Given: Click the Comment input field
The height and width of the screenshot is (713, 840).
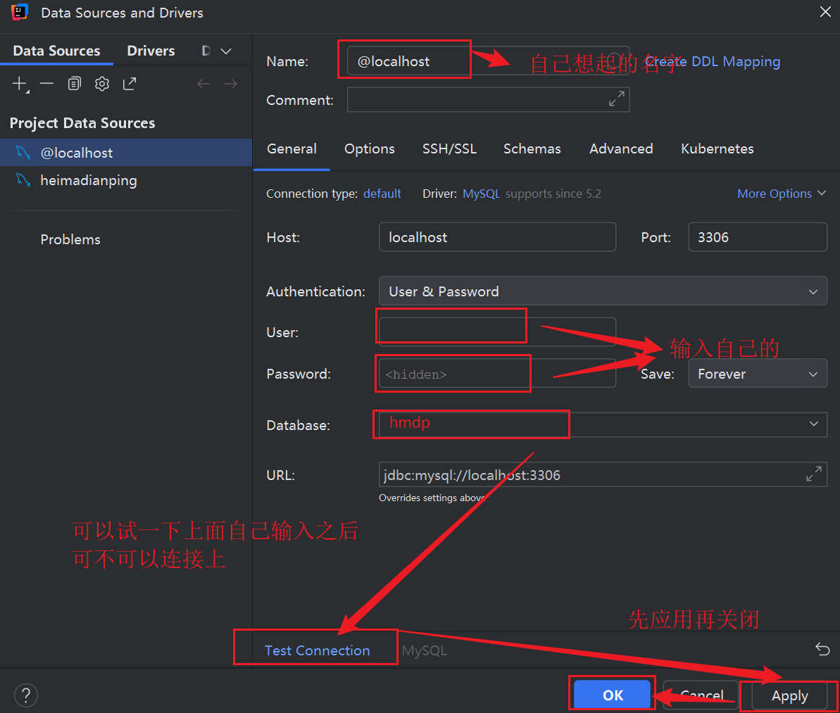Looking at the screenshot, I should 488,100.
